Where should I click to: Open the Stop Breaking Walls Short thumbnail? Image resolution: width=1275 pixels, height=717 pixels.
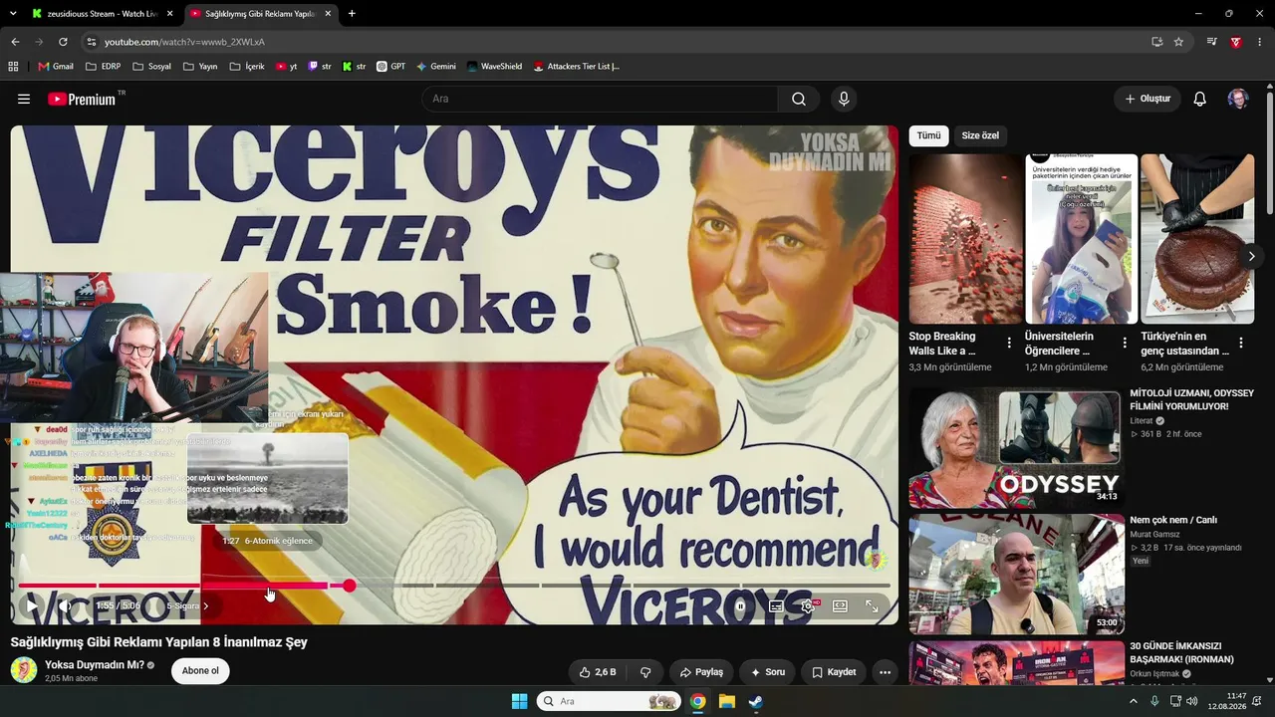pos(966,239)
